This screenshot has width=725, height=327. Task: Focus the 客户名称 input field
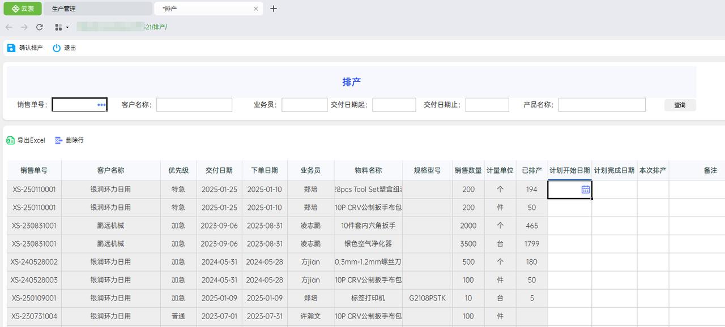[194, 105]
